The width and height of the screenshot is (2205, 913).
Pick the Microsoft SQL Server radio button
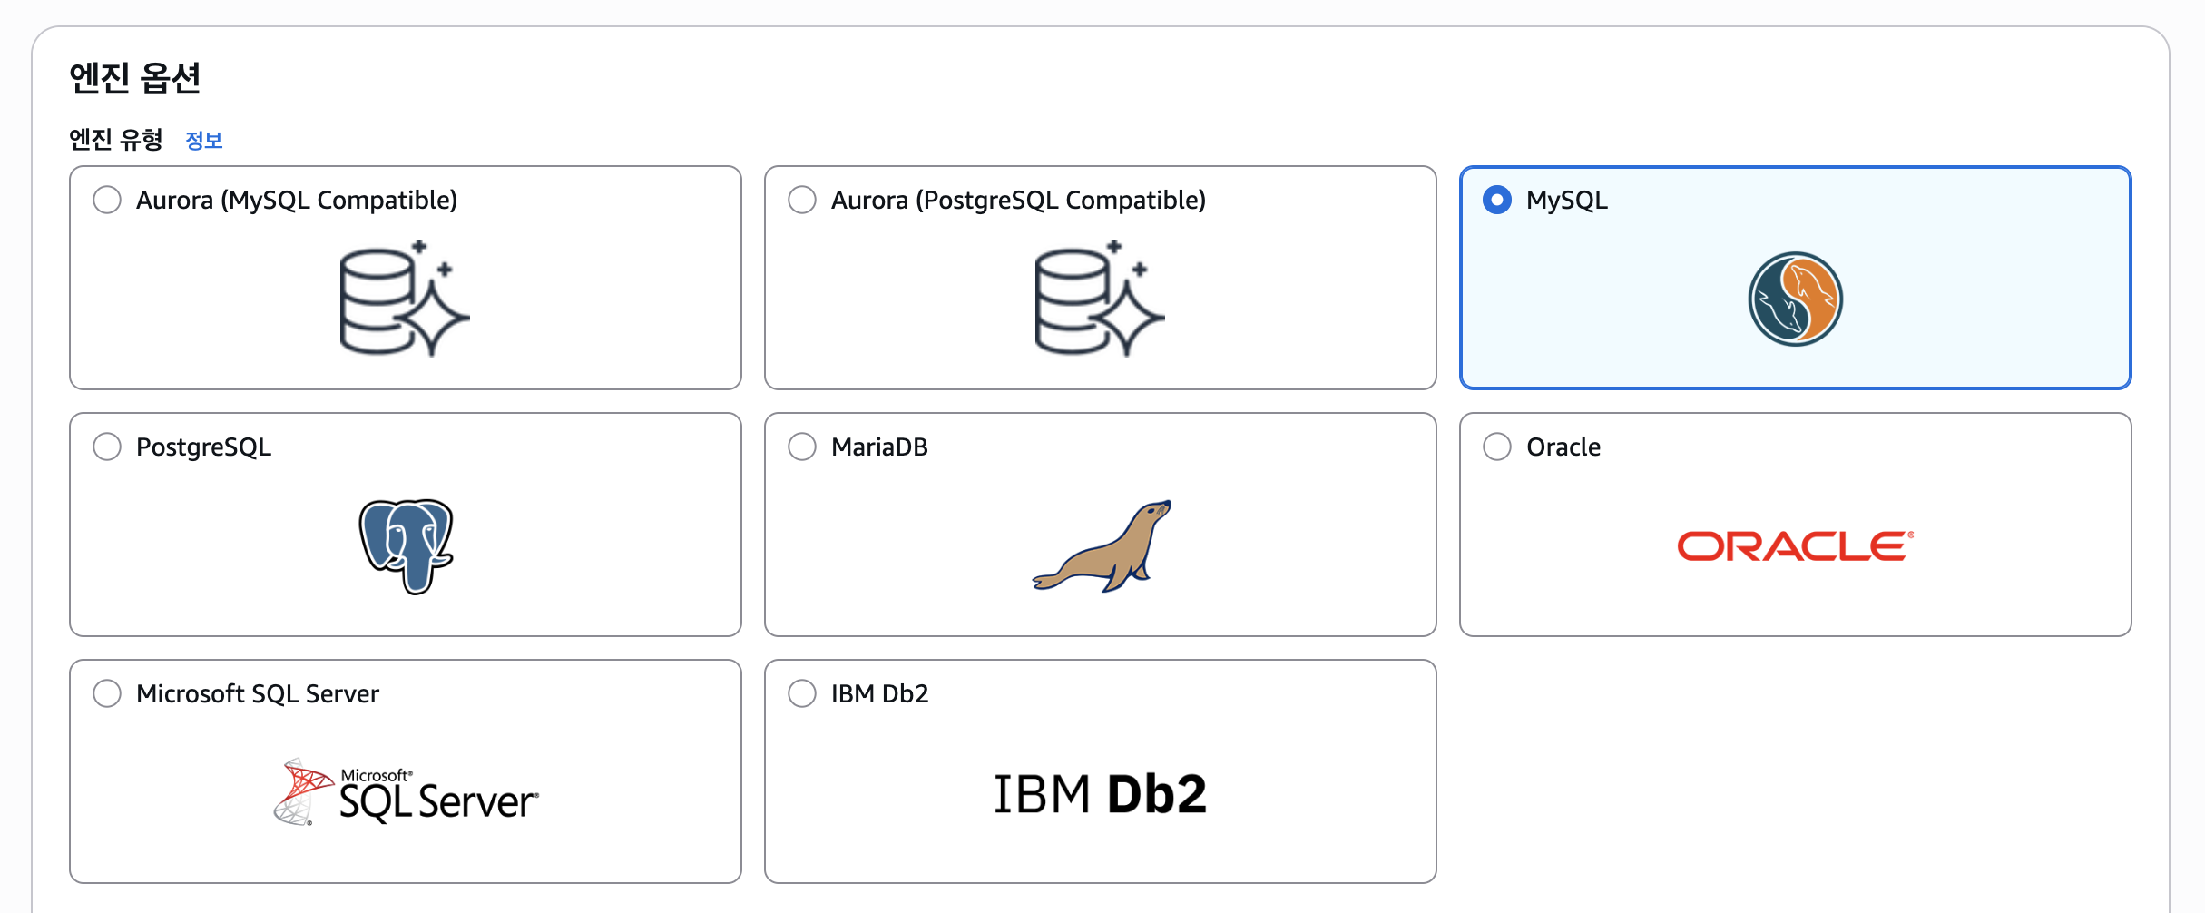pyautogui.click(x=107, y=693)
